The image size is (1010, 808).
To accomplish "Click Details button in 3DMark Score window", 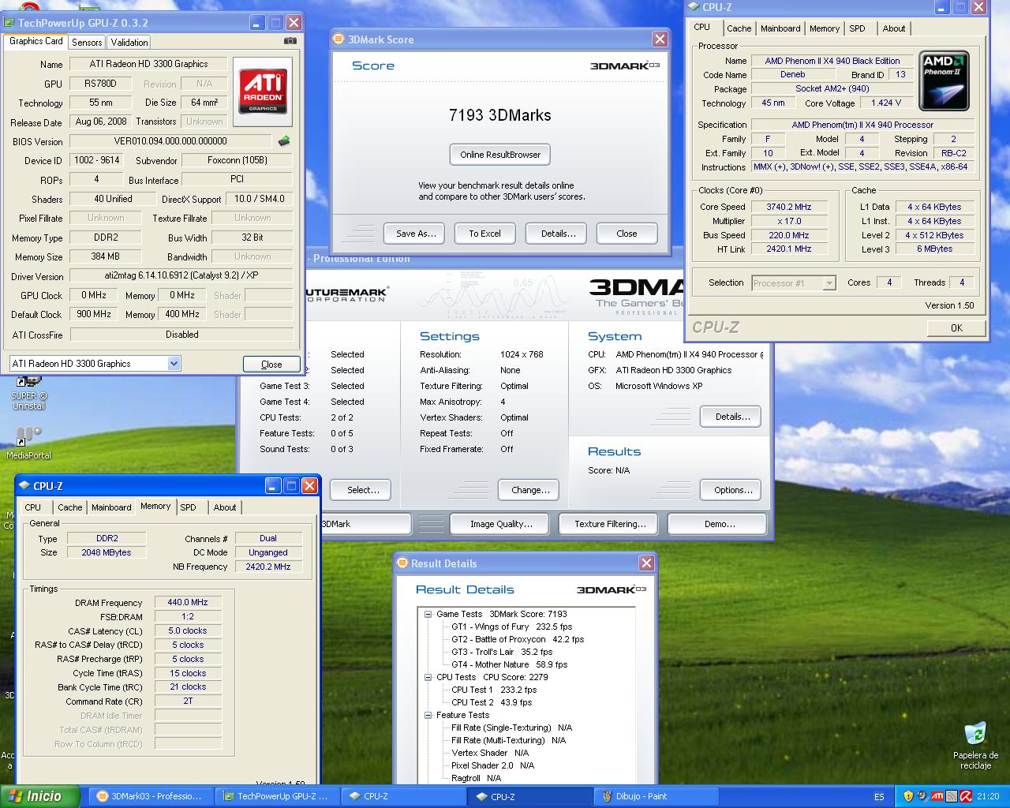I will click(x=558, y=234).
